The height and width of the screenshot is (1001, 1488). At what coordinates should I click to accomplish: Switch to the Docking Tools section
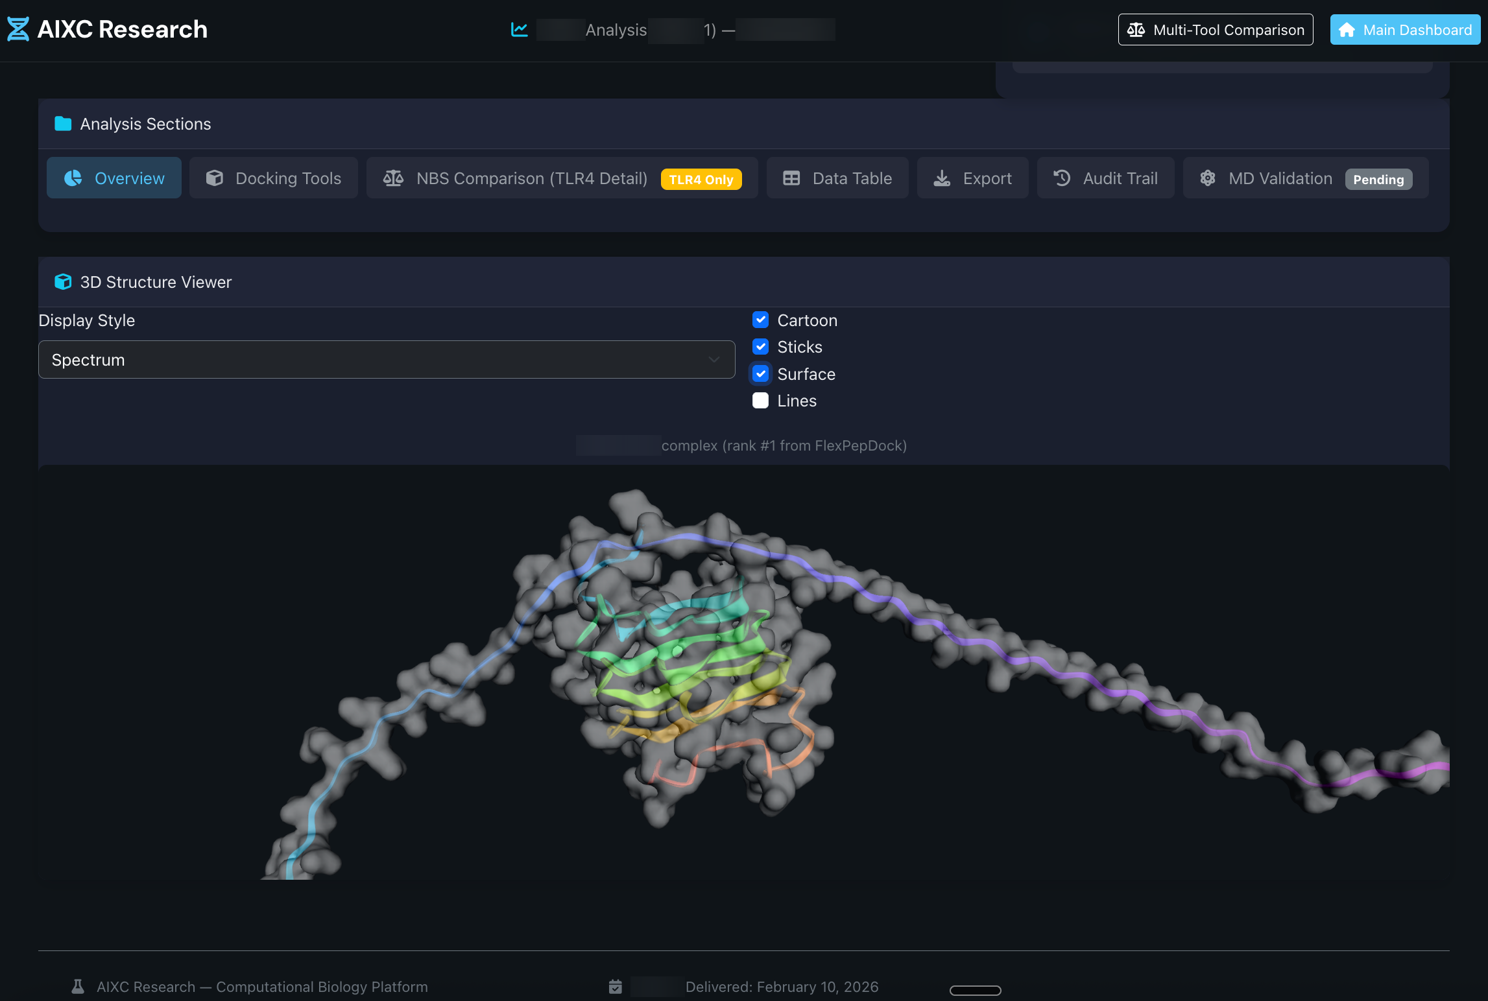[x=273, y=178]
